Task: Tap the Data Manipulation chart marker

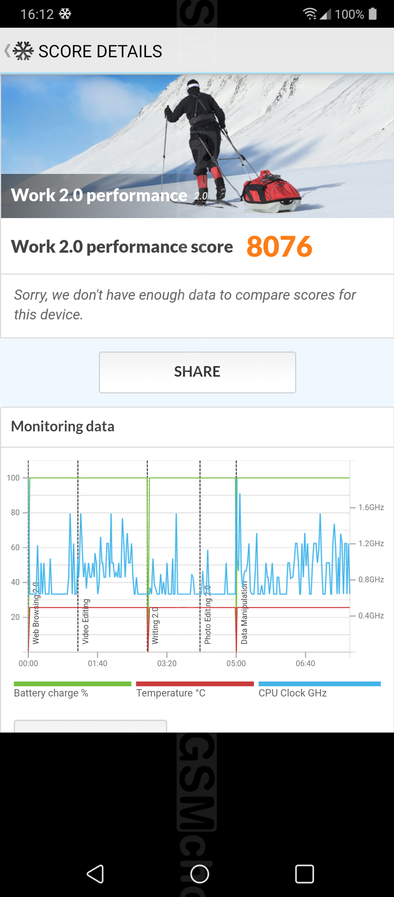Action: click(x=244, y=613)
